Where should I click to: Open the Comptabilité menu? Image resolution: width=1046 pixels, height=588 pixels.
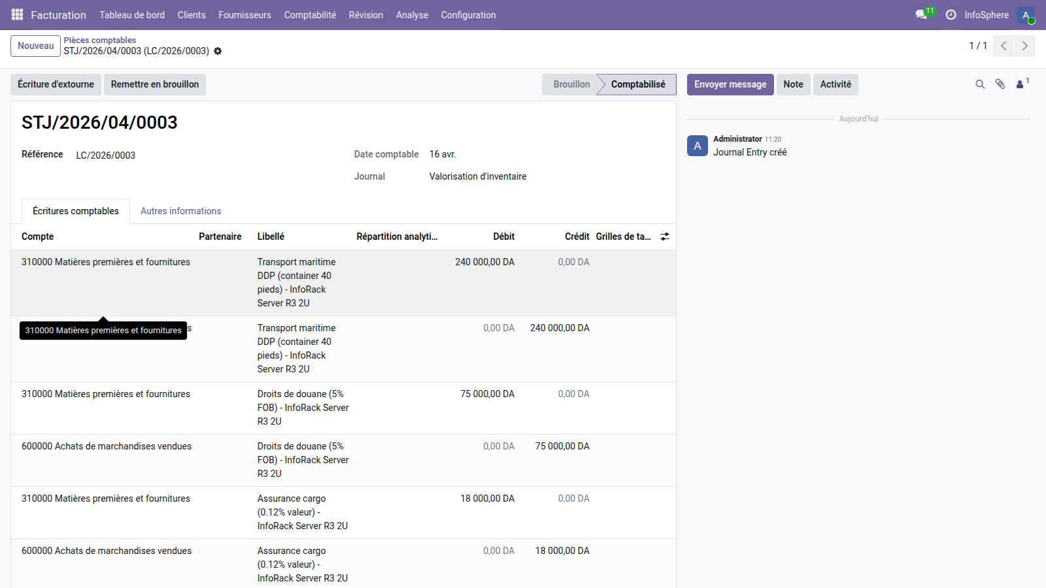coord(310,15)
